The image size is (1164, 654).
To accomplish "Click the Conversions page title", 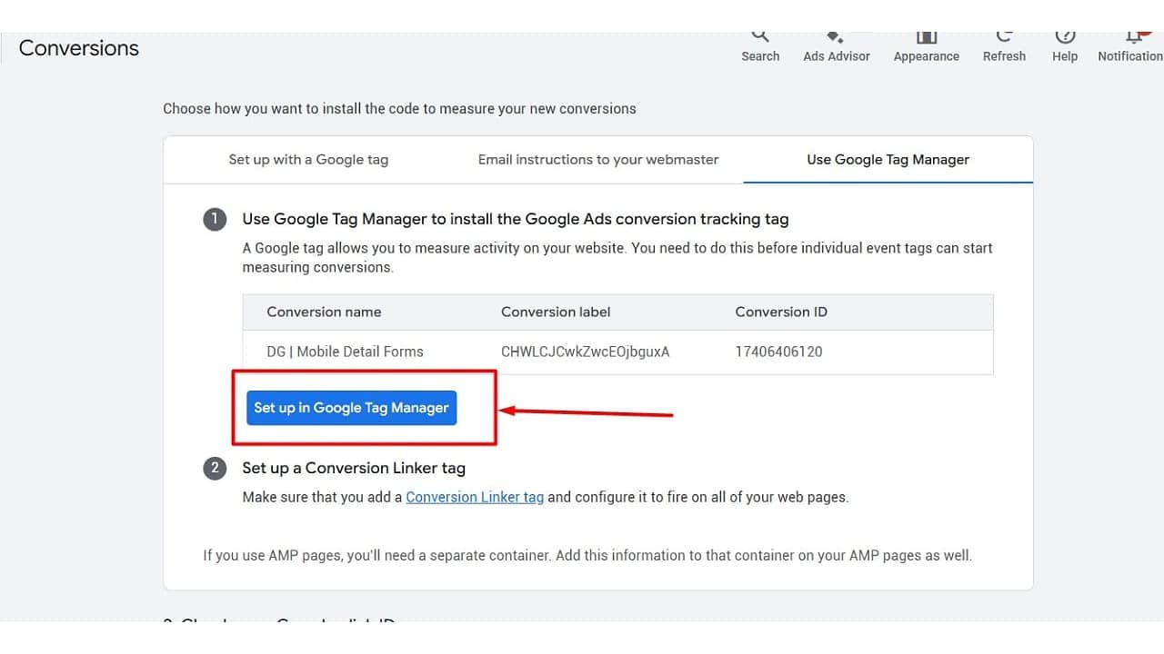I will [78, 48].
